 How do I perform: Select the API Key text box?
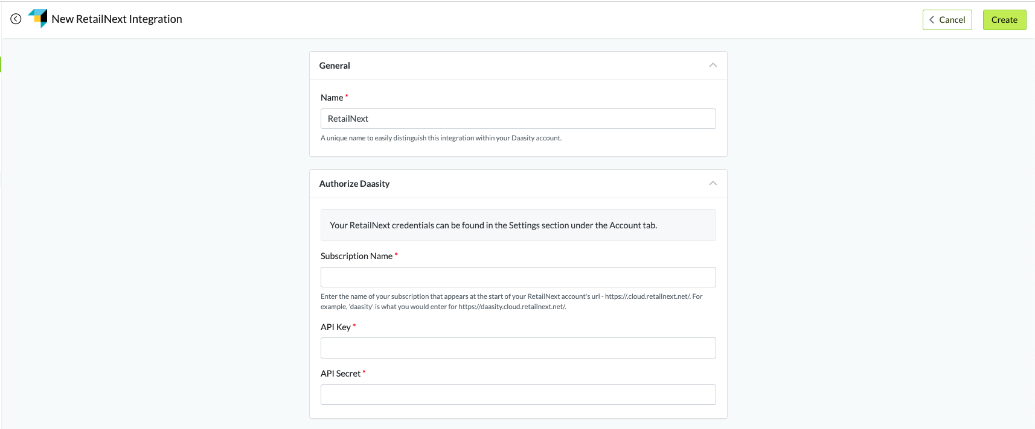517,348
